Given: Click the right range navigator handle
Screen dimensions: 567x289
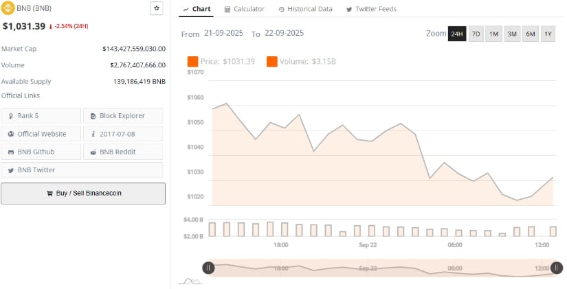Looking at the screenshot, I should point(557,268).
